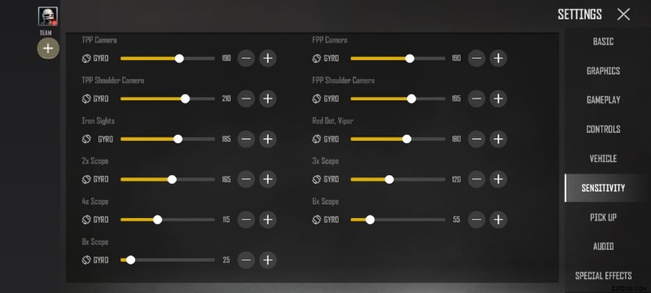Viewport: 651px width, 293px height.
Task: Toggle the 4x Scope gyro icon
Action: 86,220
